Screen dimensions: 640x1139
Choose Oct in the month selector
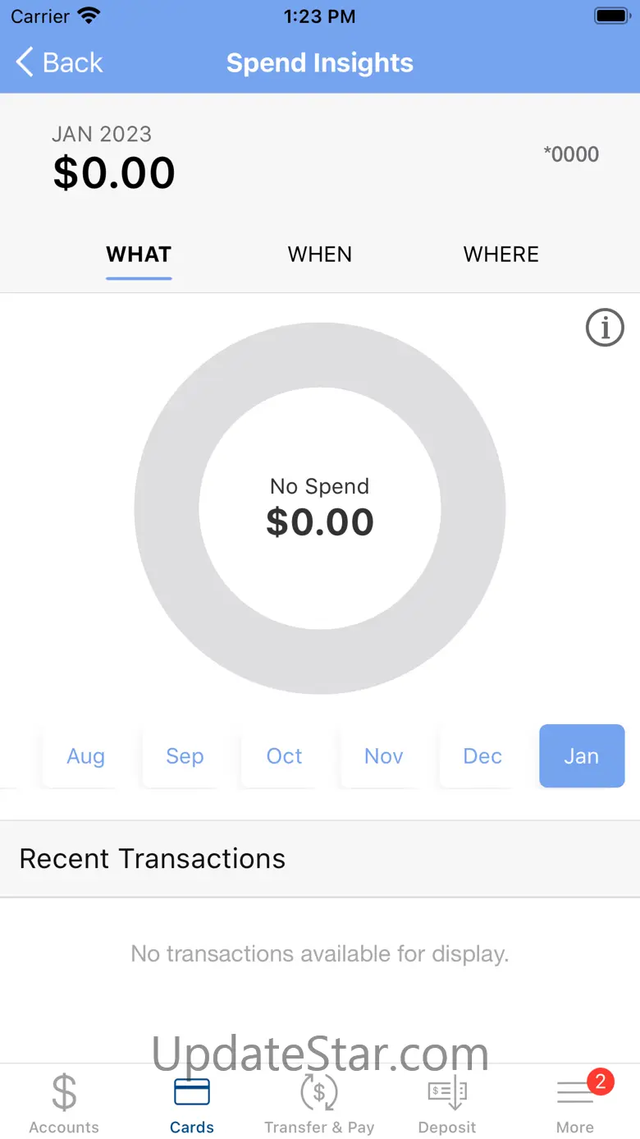[x=285, y=756]
